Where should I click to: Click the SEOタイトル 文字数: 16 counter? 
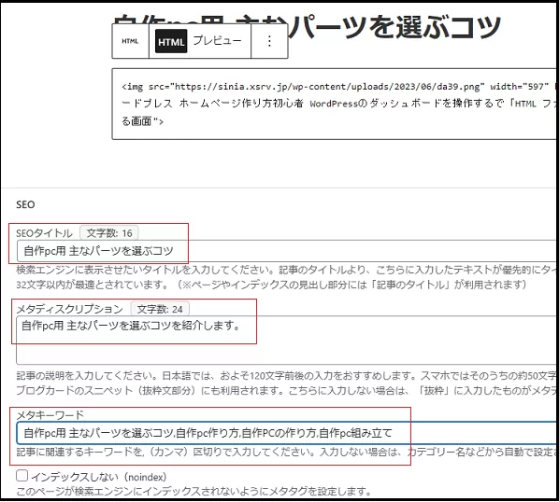[109, 233]
